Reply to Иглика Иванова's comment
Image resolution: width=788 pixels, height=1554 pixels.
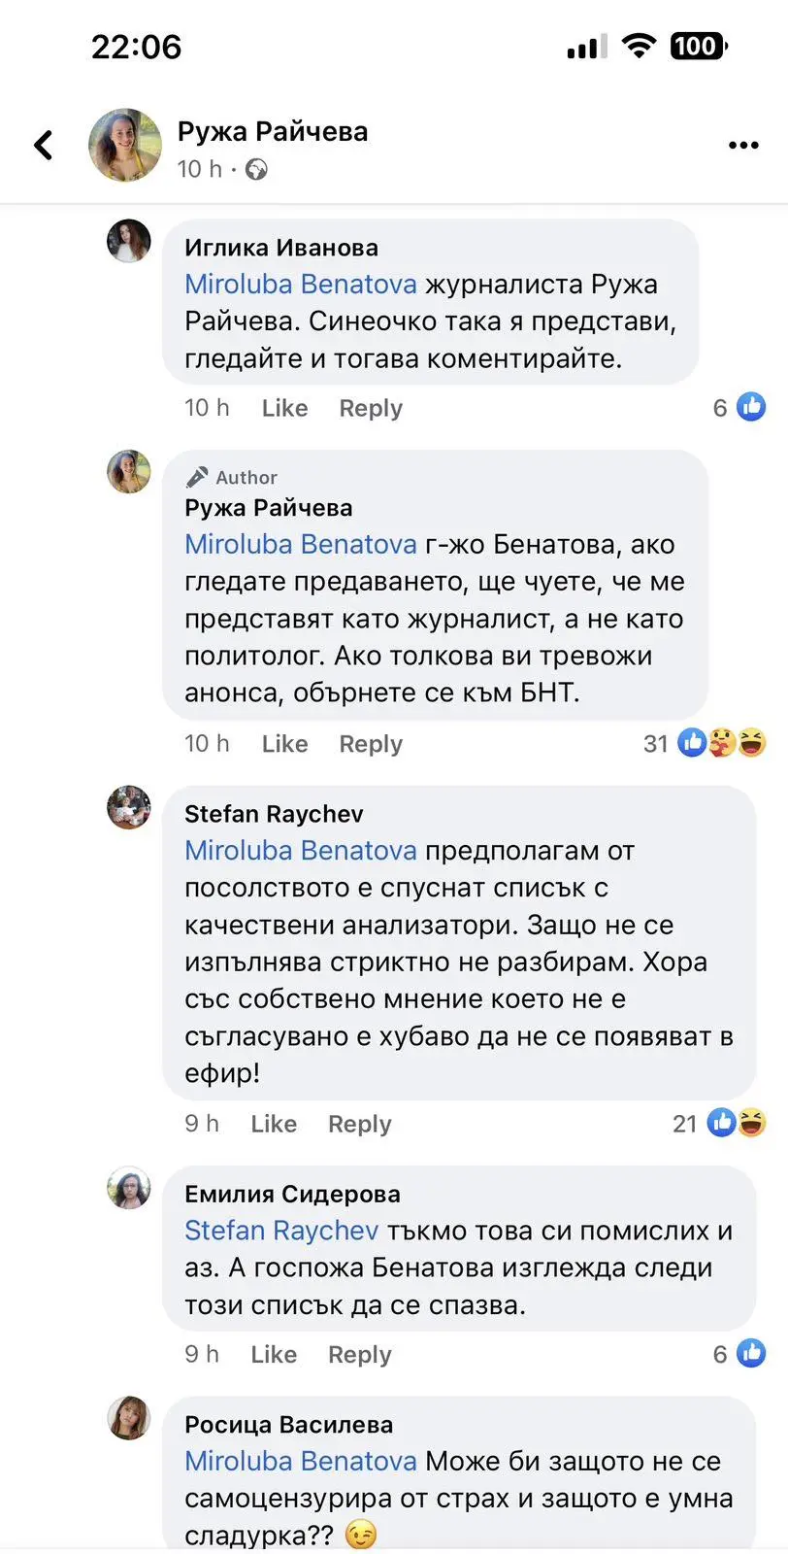[371, 409]
